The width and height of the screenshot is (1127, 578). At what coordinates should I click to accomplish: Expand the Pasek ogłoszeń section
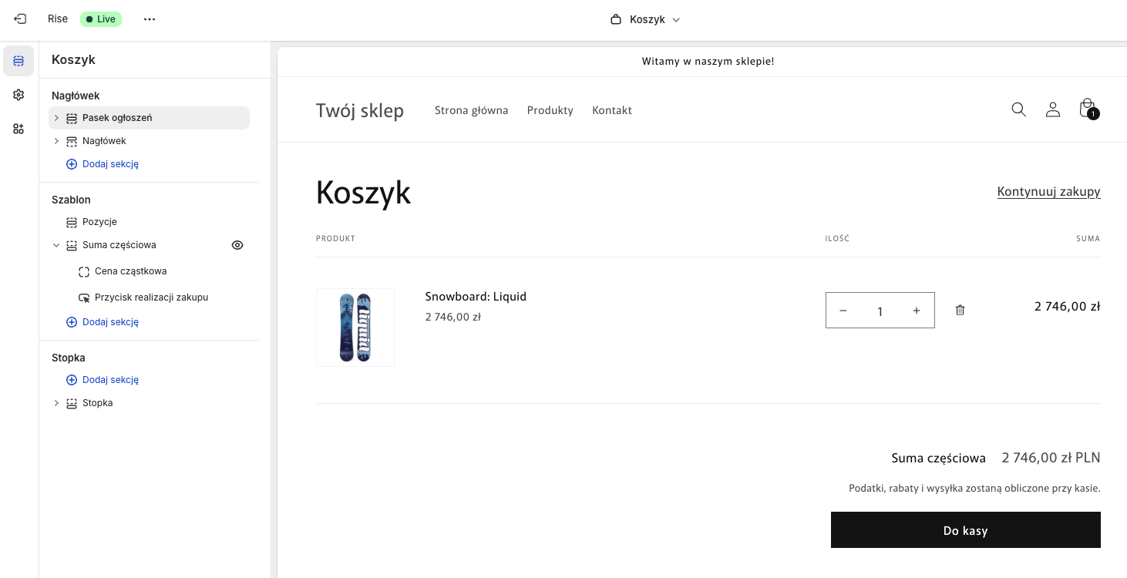[x=56, y=118]
